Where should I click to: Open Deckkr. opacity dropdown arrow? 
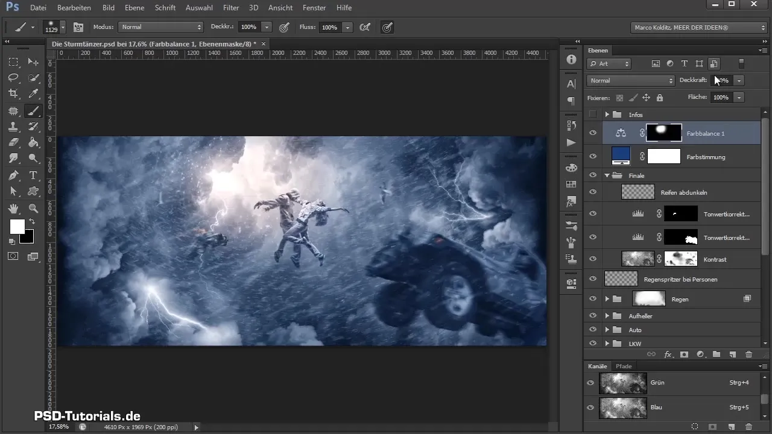point(267,27)
